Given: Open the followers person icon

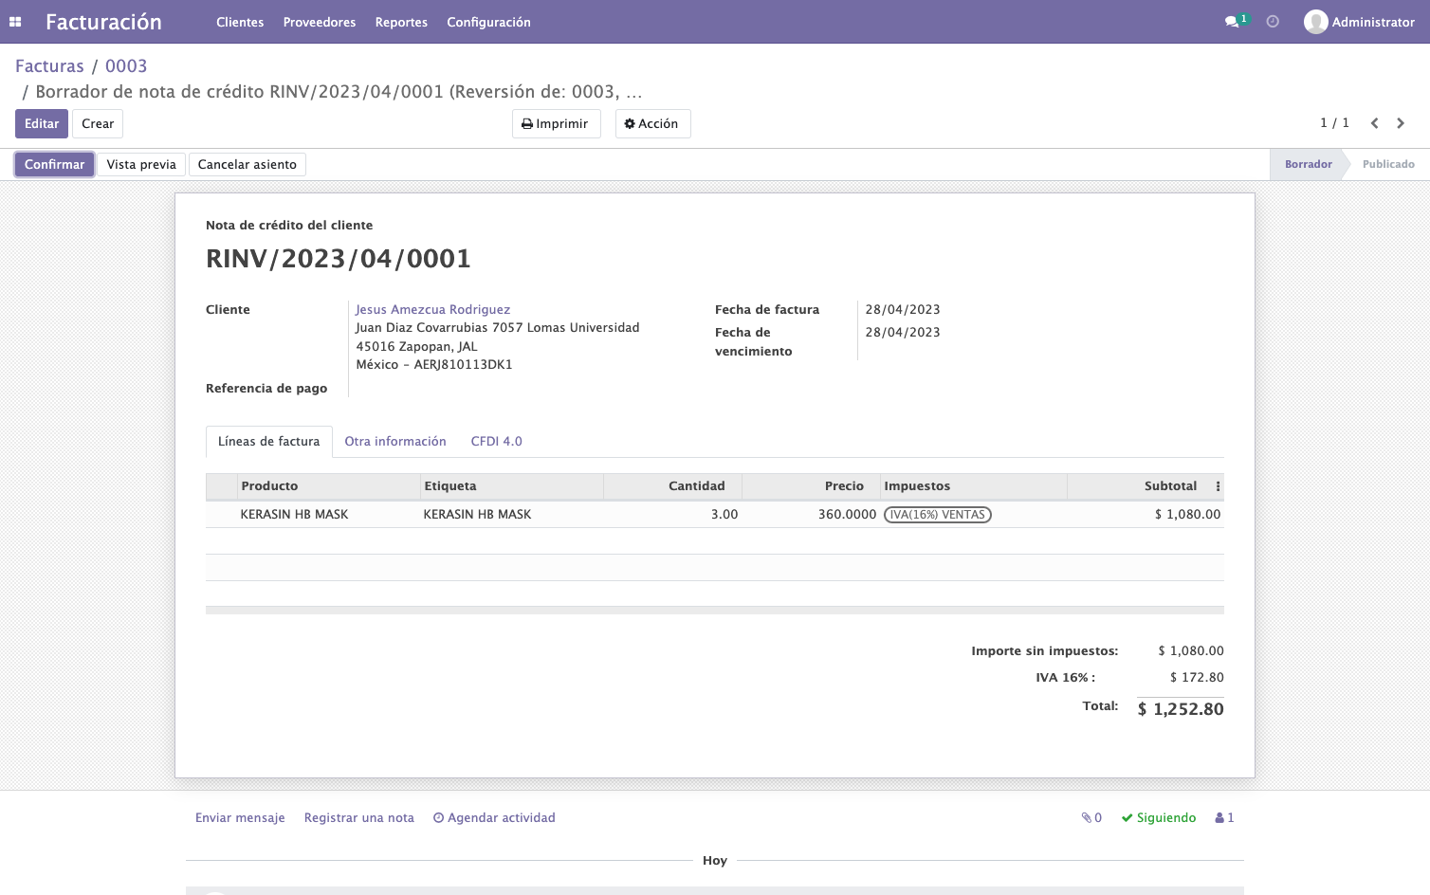Looking at the screenshot, I should pyautogui.click(x=1224, y=818).
